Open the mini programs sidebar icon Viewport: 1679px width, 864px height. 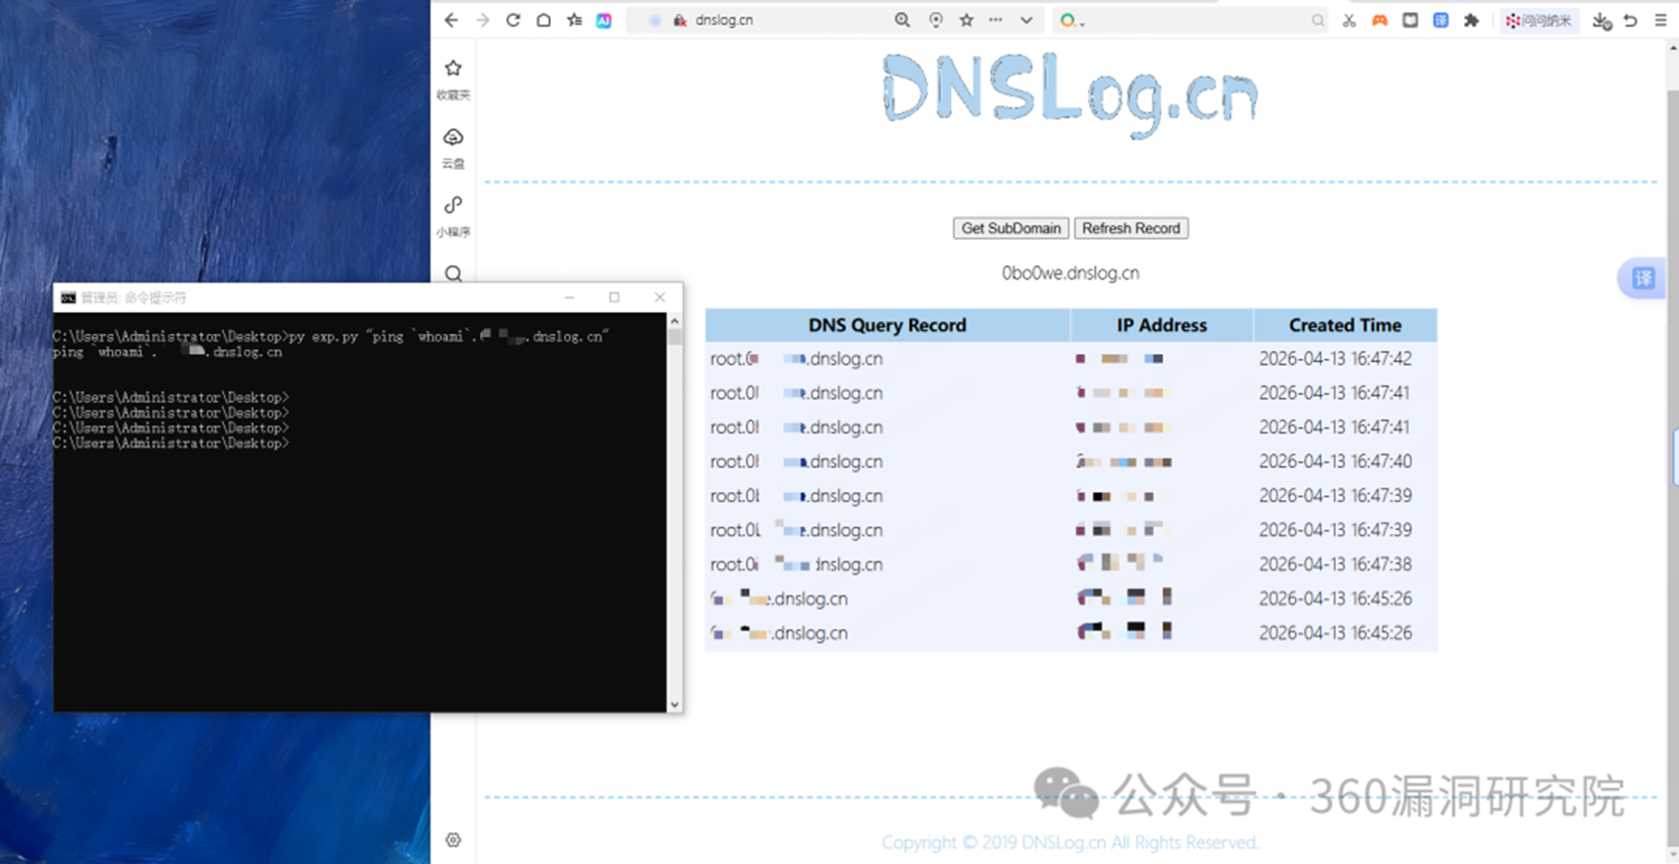click(x=454, y=215)
